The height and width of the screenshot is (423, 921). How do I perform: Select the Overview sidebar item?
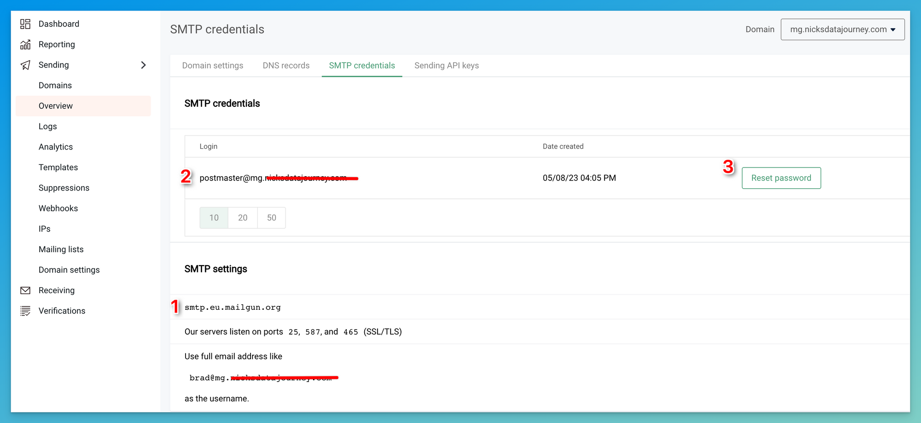83,106
